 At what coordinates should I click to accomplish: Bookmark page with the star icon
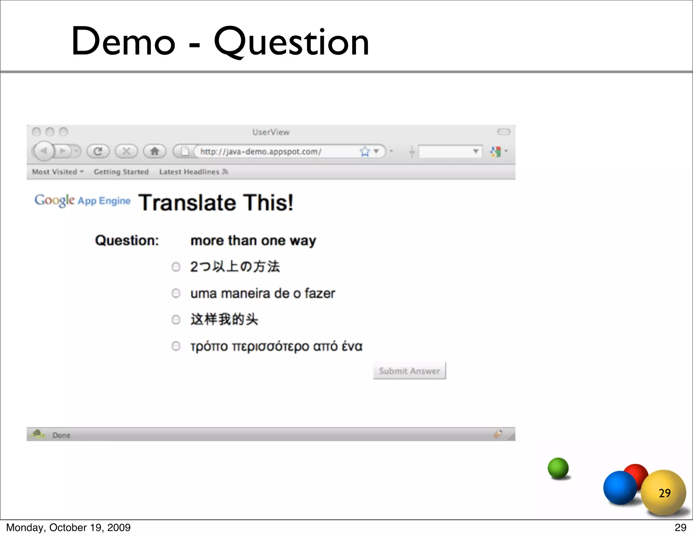(365, 151)
